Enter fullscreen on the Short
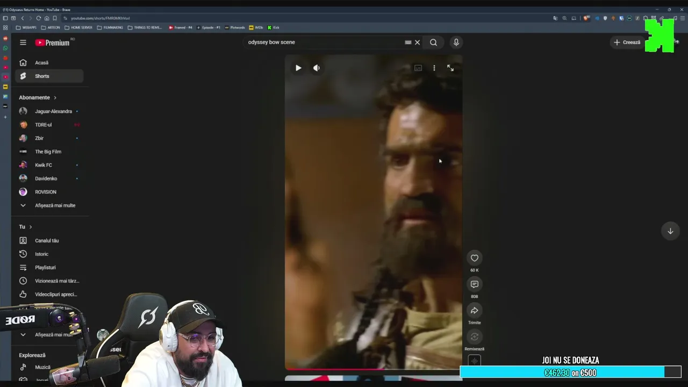Image resolution: width=688 pixels, height=387 pixels. (450, 68)
